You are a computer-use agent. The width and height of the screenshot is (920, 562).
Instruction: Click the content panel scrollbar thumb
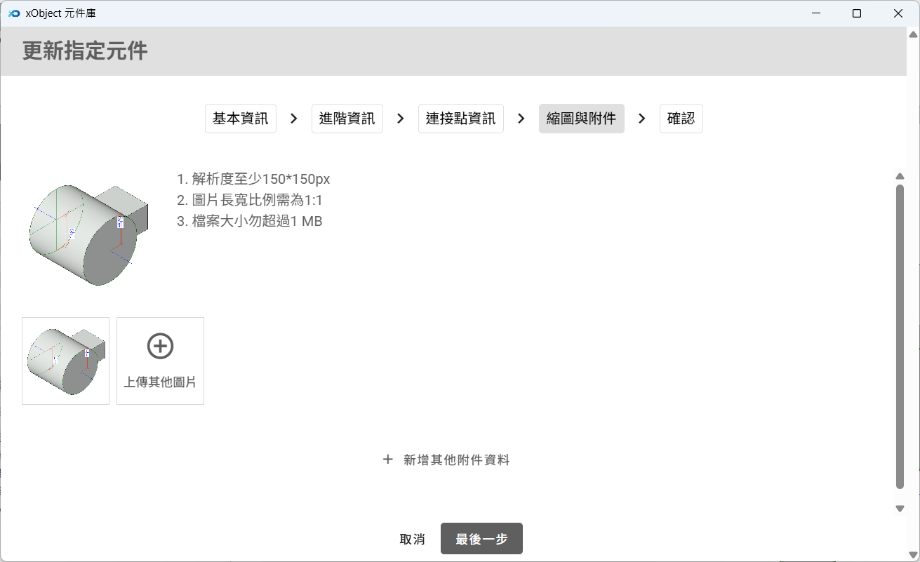pyautogui.click(x=900, y=337)
